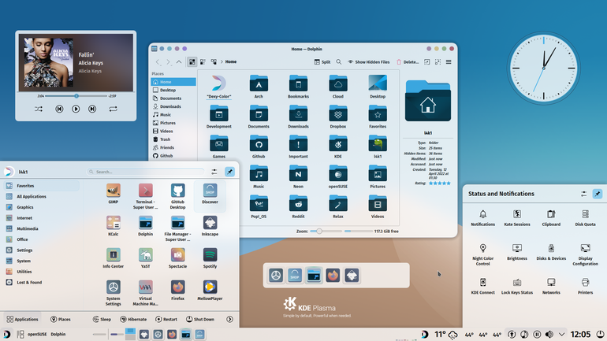Click Firefox icon in the floating dock

point(333,276)
